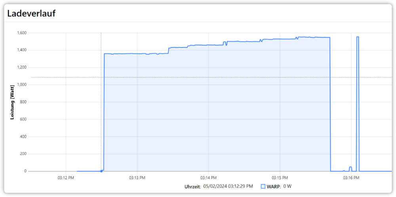Click the small bump just before 03:16 PM
Image resolution: width=396 pixels, height=197 pixels.
350,168
